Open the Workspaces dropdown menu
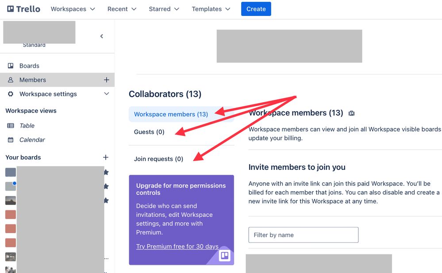 click(73, 9)
